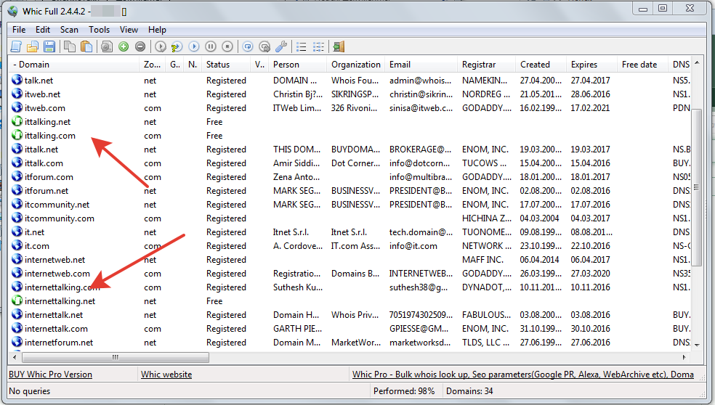This screenshot has height=405, width=715.
Task: Click the BUY Whic Pro Version link
Action: [50, 375]
